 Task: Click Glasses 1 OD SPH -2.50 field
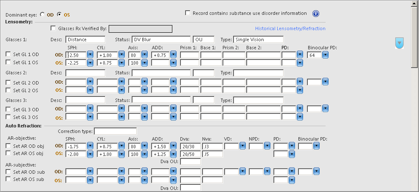click(76, 55)
